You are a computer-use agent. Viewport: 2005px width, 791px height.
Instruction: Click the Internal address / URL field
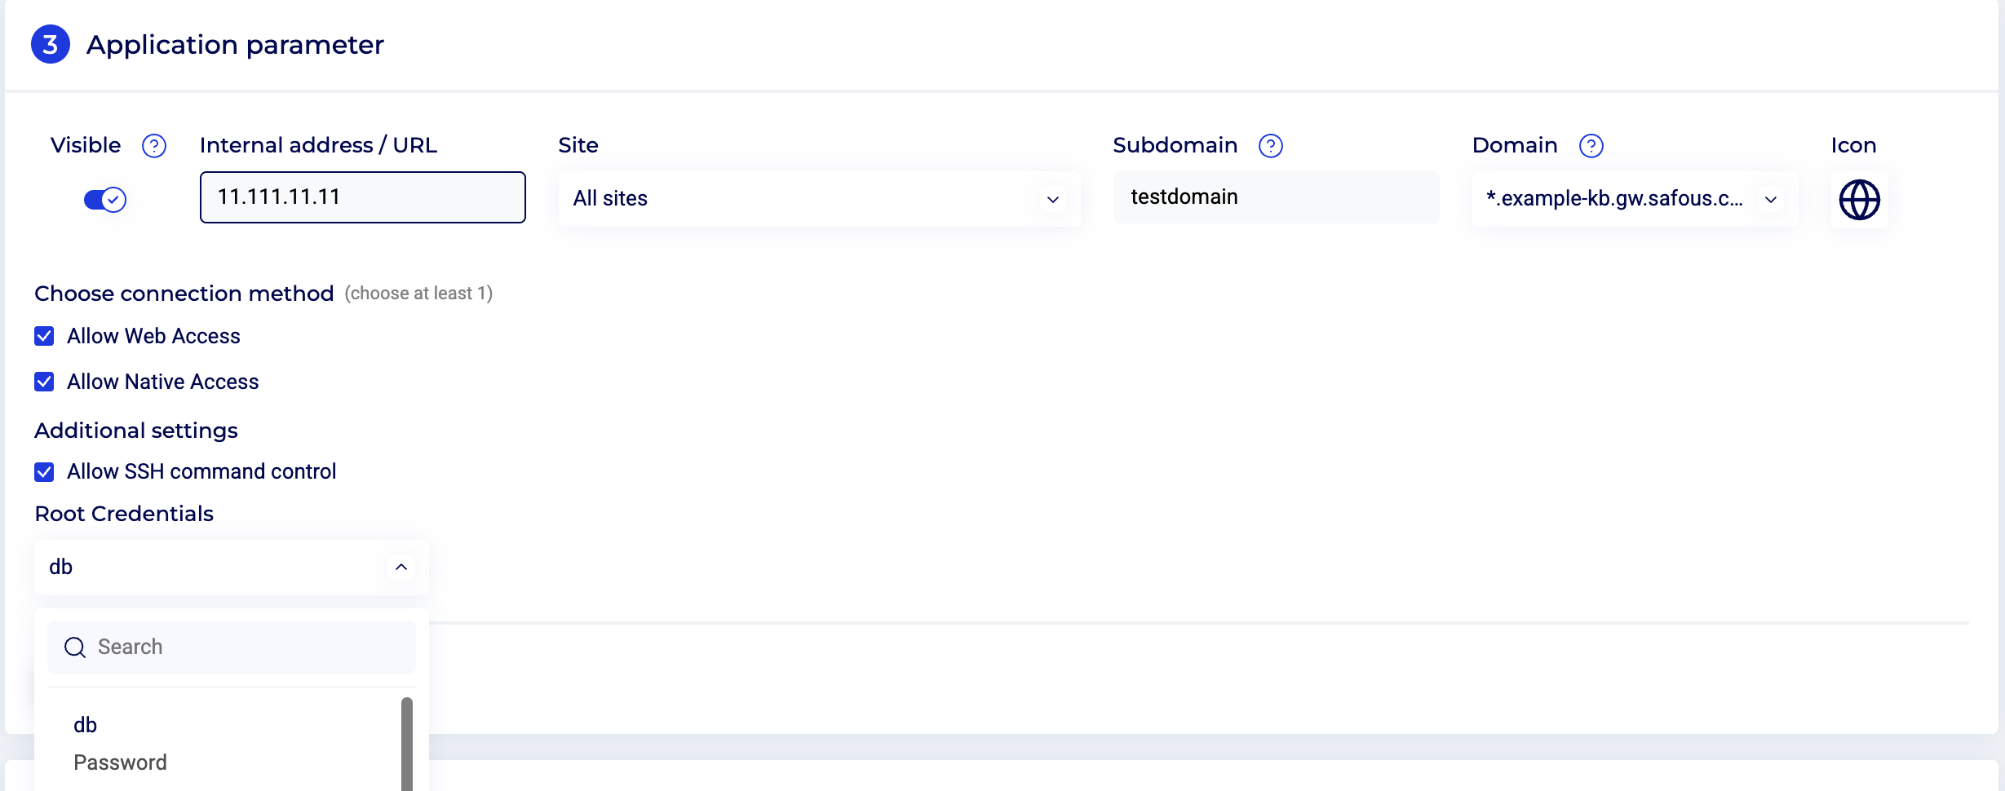[x=362, y=197]
